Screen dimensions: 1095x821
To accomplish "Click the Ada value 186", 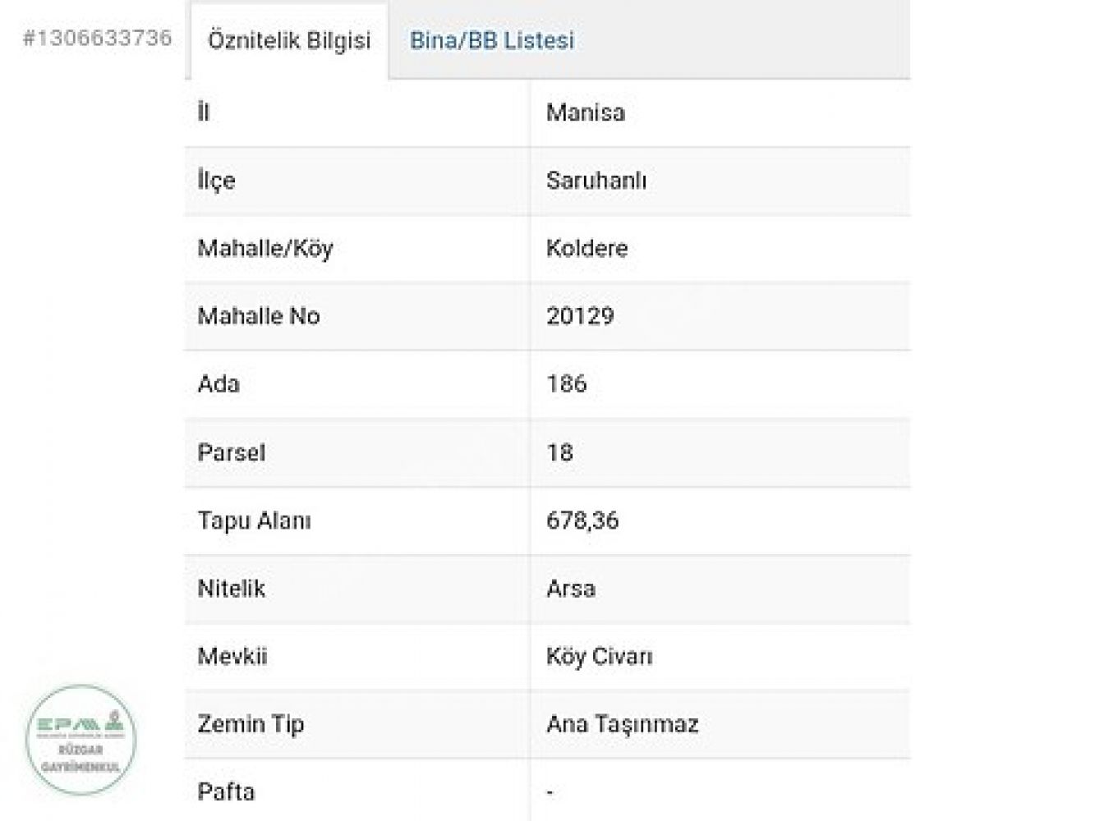I will 566,383.
